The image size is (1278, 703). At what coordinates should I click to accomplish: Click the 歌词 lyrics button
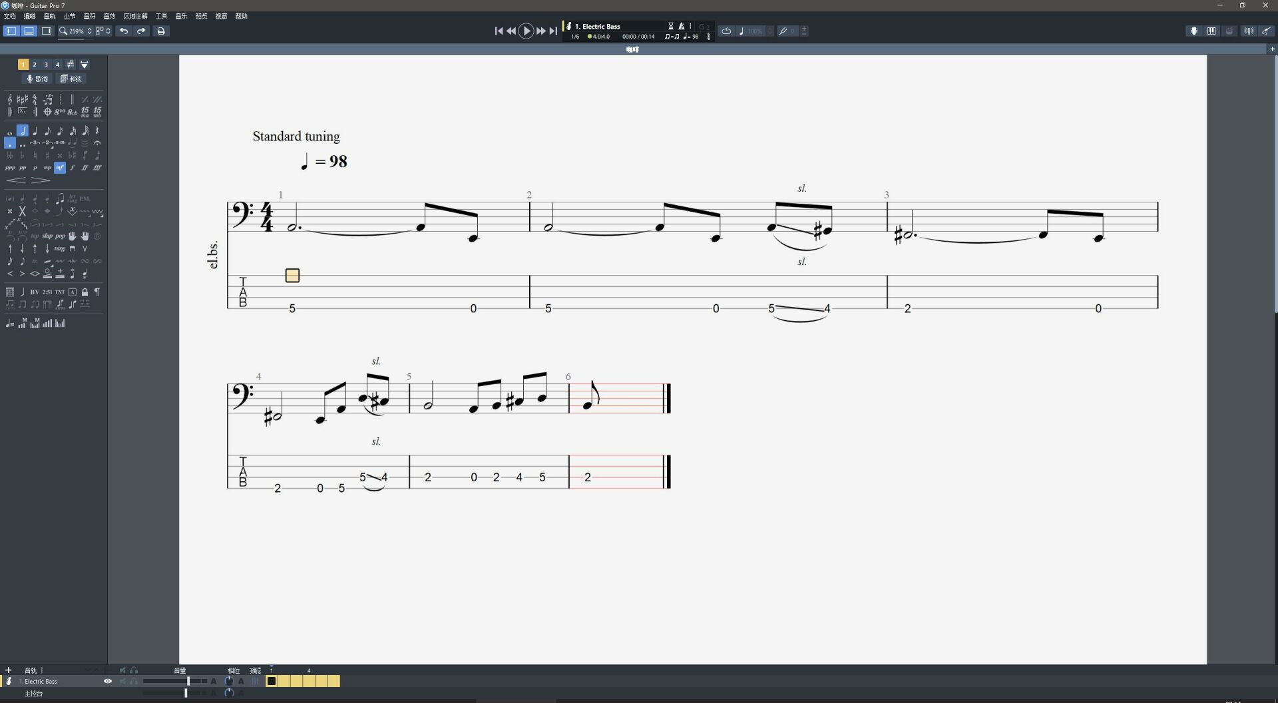click(x=37, y=79)
